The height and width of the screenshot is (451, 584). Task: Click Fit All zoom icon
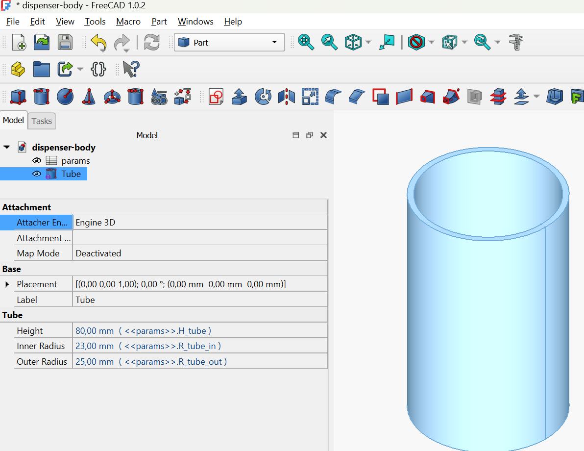[306, 43]
